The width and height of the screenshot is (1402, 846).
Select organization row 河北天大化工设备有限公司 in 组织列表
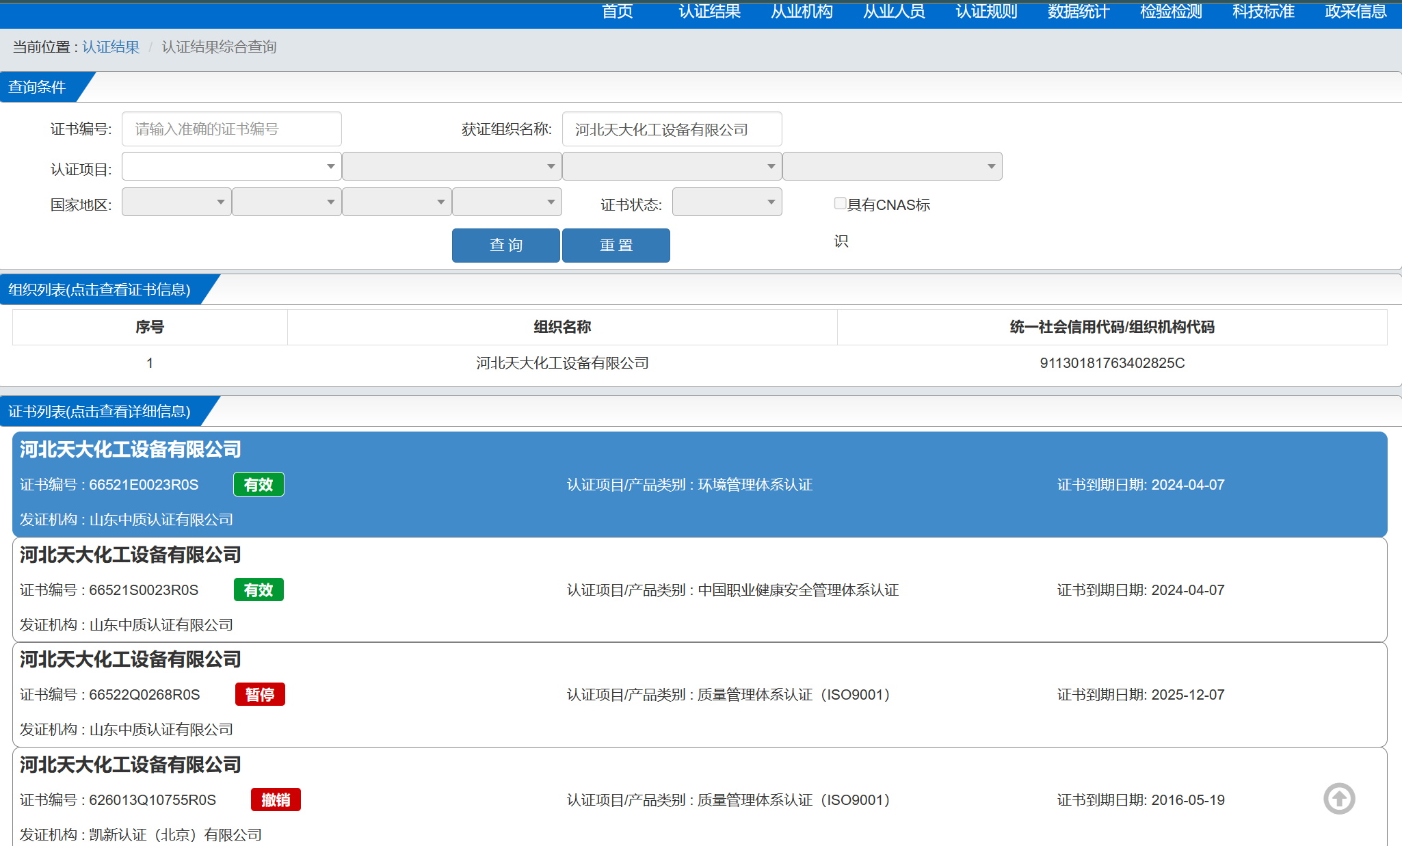(700, 363)
